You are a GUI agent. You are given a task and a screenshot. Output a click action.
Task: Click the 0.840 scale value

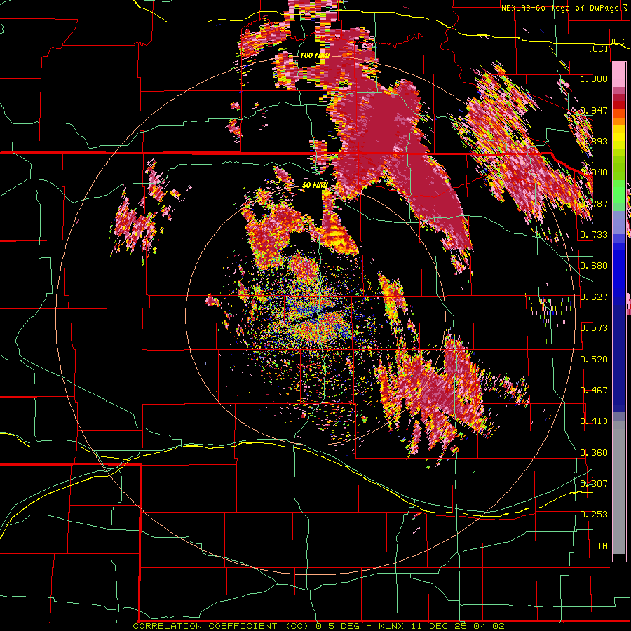pyautogui.click(x=594, y=172)
